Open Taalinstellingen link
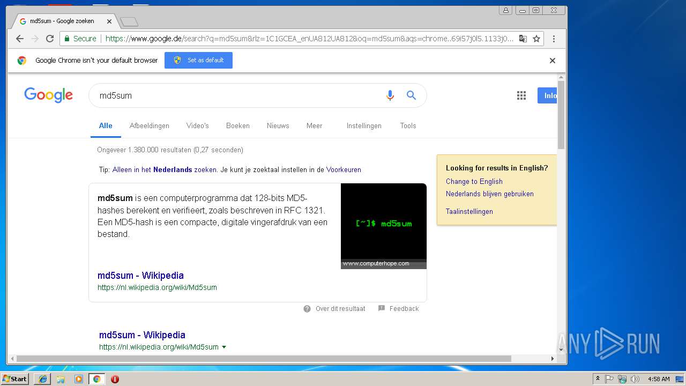Viewport: 686px width, 386px height. 469,211
